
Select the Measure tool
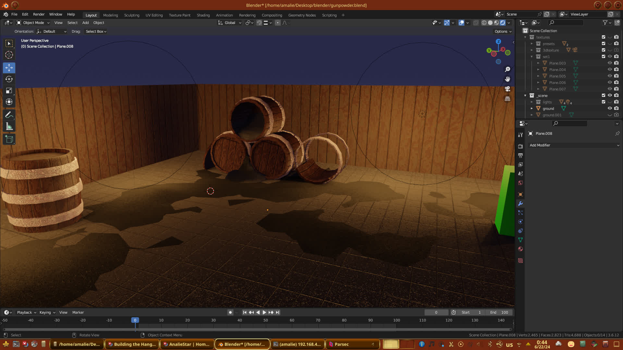pyautogui.click(x=9, y=127)
